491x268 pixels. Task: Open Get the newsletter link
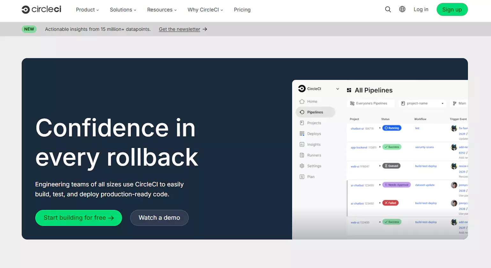(x=180, y=29)
